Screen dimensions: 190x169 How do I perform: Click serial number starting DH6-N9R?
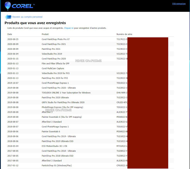[122, 93]
